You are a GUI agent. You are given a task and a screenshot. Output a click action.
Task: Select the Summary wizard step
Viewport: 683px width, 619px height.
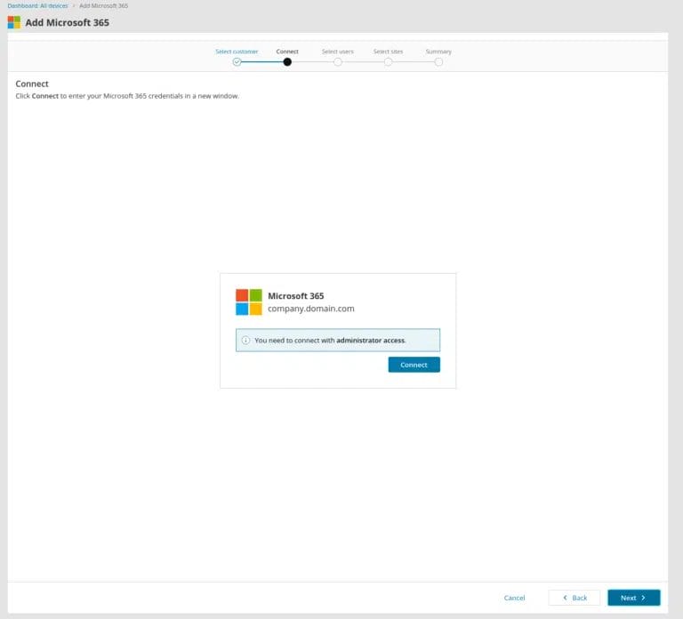(x=438, y=52)
